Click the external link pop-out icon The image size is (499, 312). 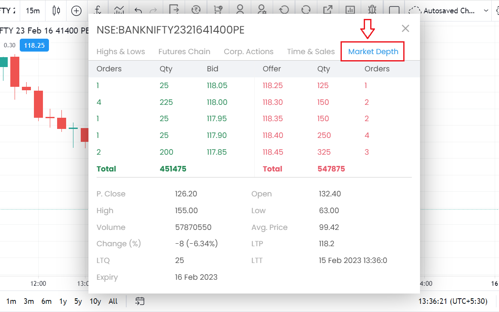328,10
